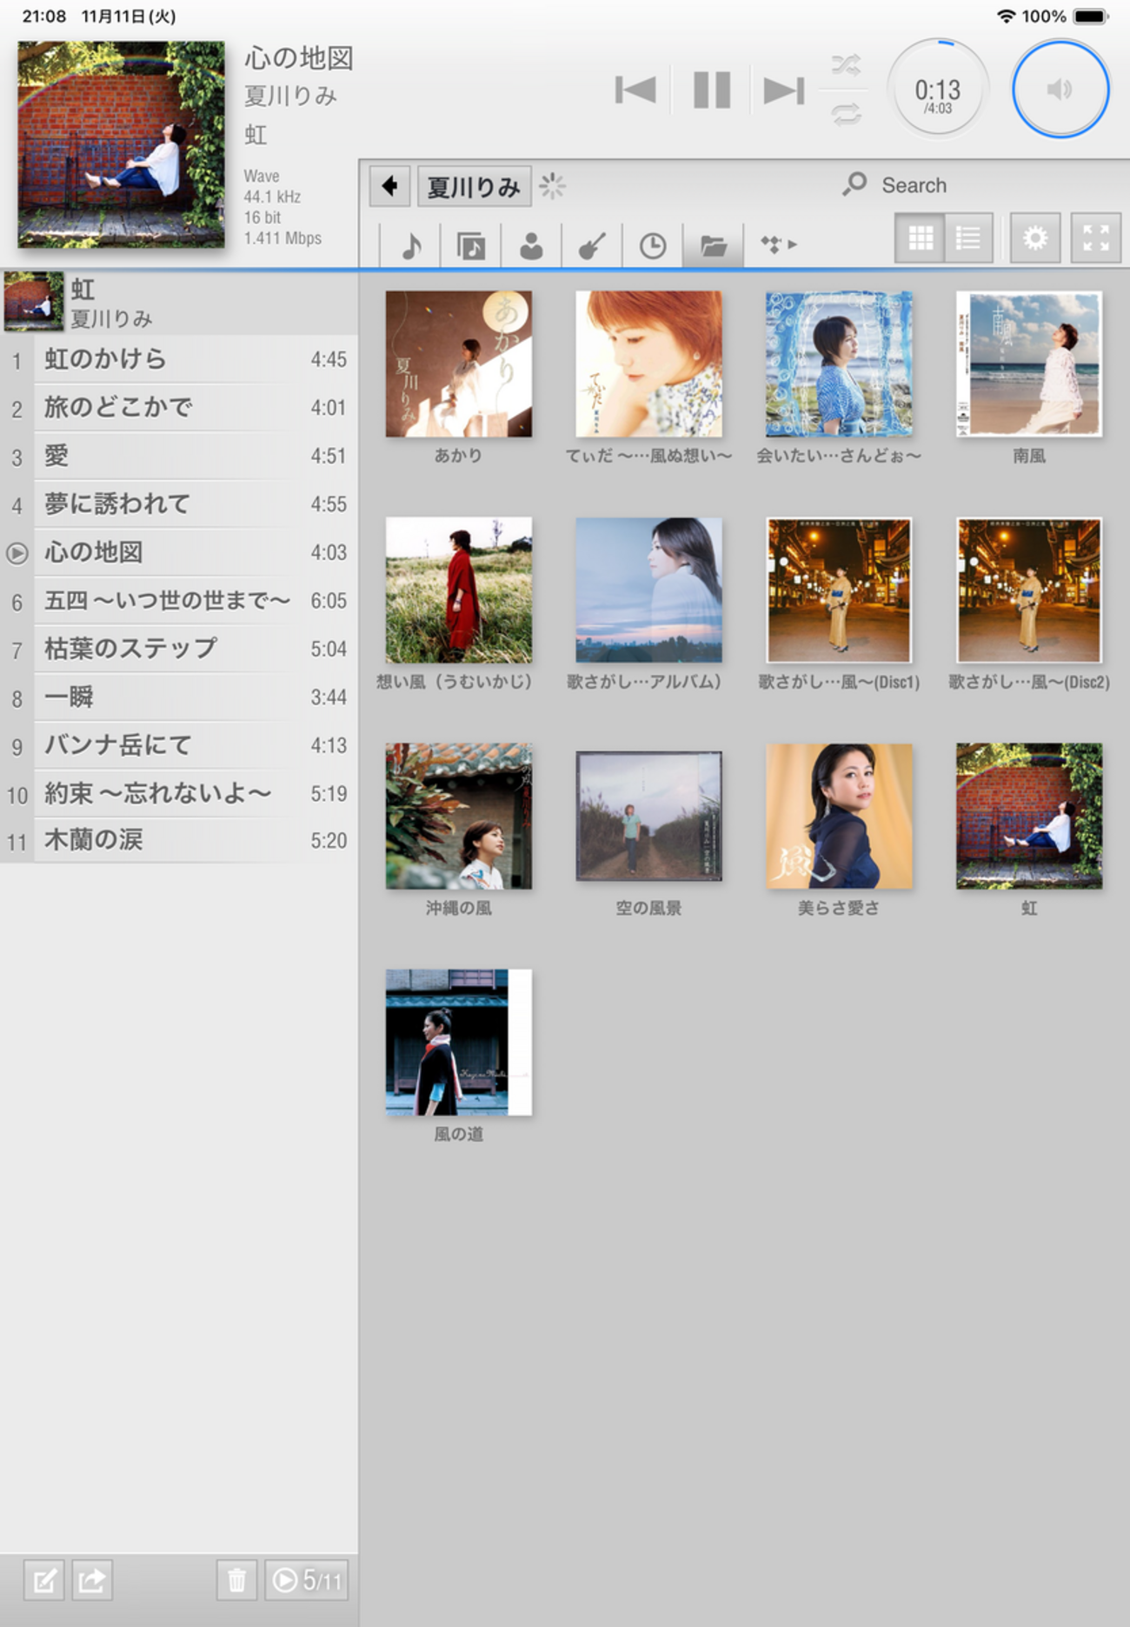
Task: Go back from the 夏川りみ browser
Action: 389,186
